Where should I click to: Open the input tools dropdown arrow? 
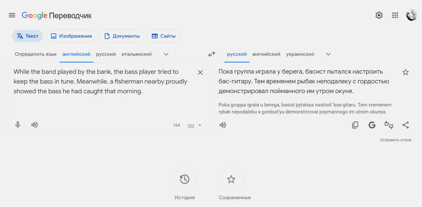click(200, 125)
